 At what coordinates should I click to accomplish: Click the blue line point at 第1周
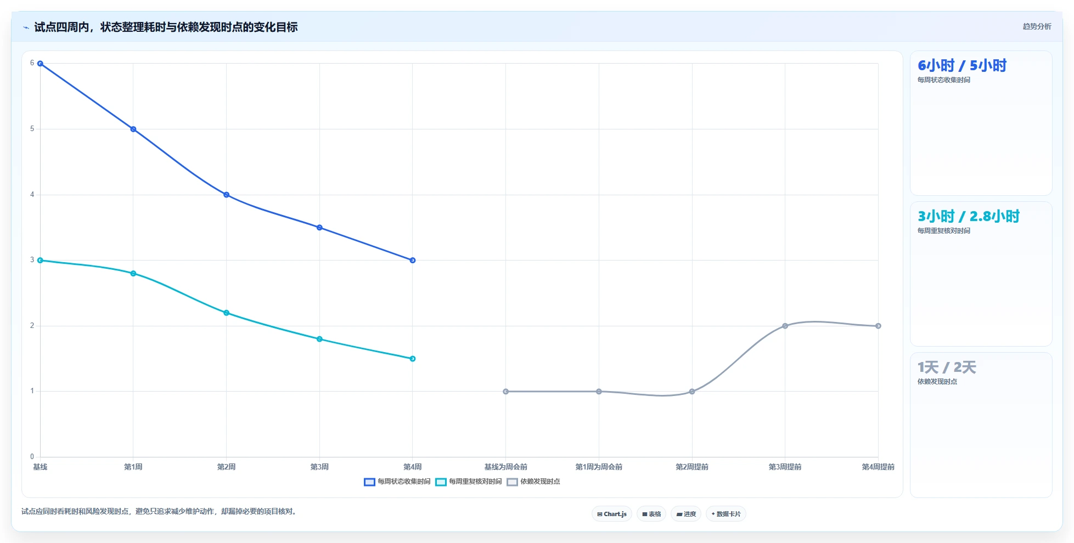[x=133, y=129]
